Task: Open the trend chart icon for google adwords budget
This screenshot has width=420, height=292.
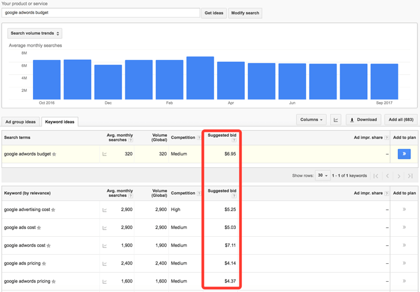Action: coord(104,154)
